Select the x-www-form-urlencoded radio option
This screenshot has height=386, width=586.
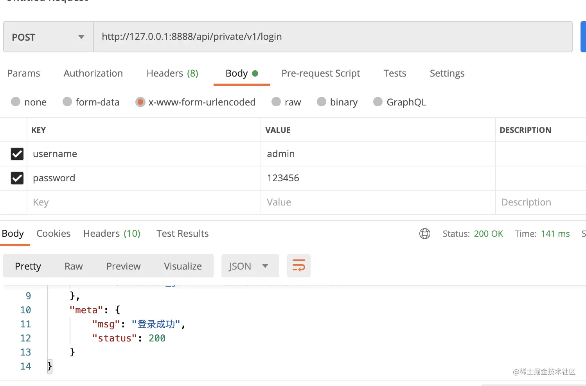coord(140,102)
